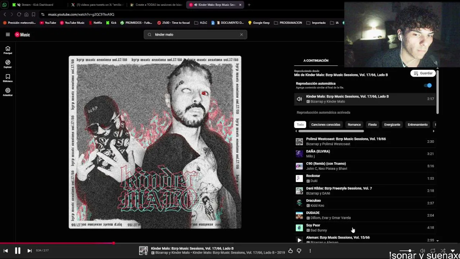Select the Entrenamiento filter chip

418,124
